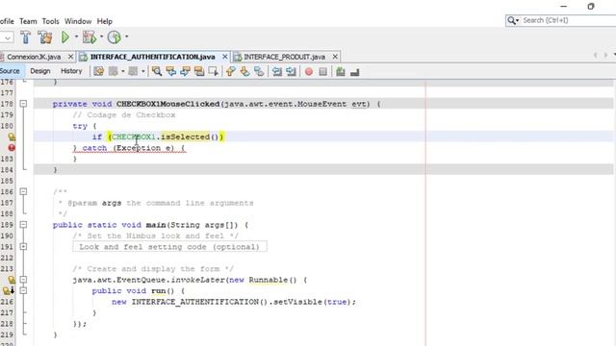Image resolution: width=616 pixels, height=346 pixels.
Task: Click line number 185 in gutter
Action: [x=7, y=181]
